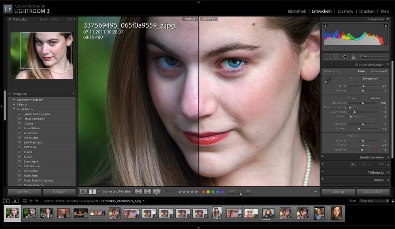Collapse the Histogramm panel
The width and height of the screenshot is (395, 229).
(x=388, y=19)
